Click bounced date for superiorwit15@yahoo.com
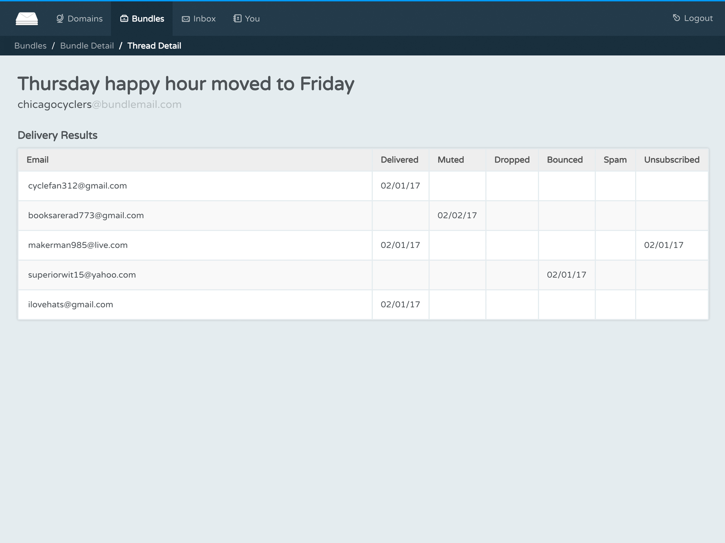The image size is (725, 543). 567,275
